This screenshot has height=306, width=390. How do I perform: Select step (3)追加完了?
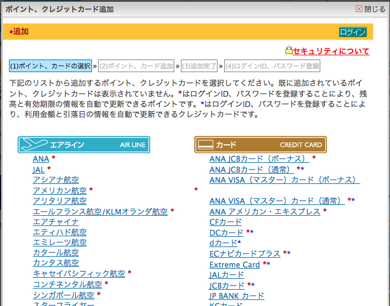[200, 66]
